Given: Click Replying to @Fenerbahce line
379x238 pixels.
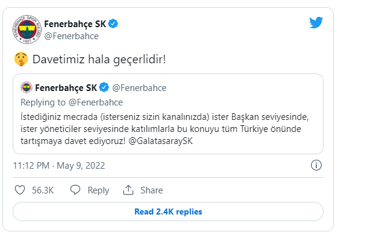Looking at the screenshot, I should (x=72, y=102).
